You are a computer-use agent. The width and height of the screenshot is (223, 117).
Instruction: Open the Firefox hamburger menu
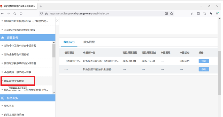pyautogui.click(x=217, y=14)
